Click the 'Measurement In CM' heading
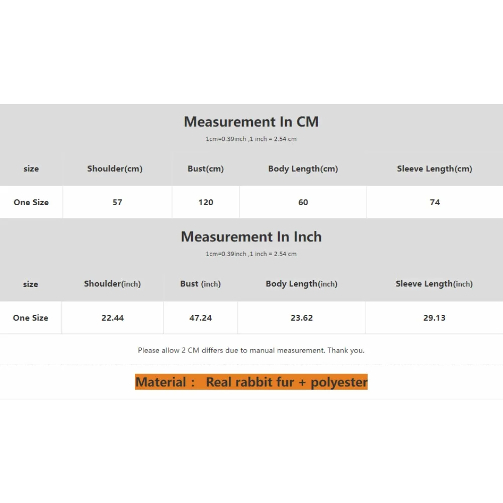Viewport: 503px width, 503px height. (251, 122)
